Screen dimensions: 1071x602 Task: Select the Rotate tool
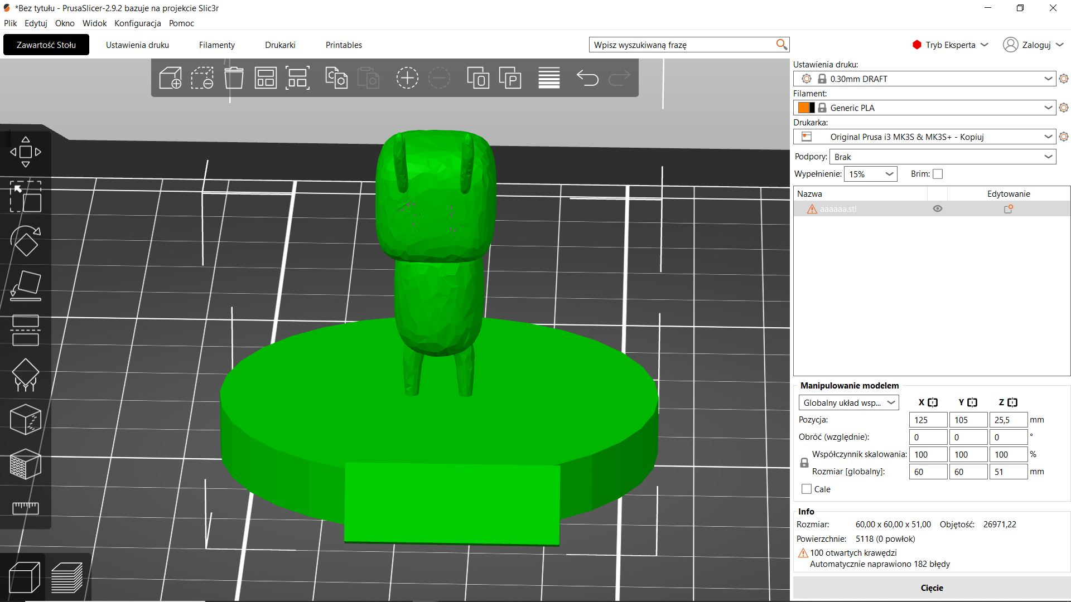click(x=26, y=241)
